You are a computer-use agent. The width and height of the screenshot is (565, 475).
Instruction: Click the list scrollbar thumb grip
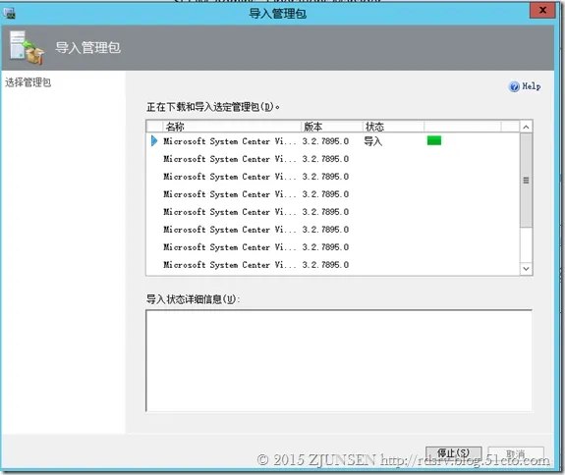[526, 181]
